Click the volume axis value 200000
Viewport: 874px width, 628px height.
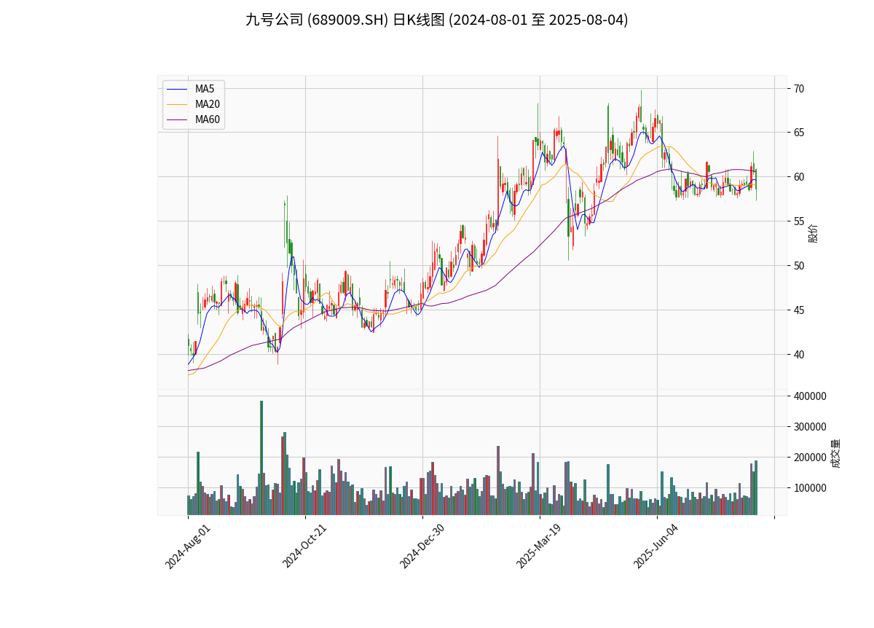(810, 458)
